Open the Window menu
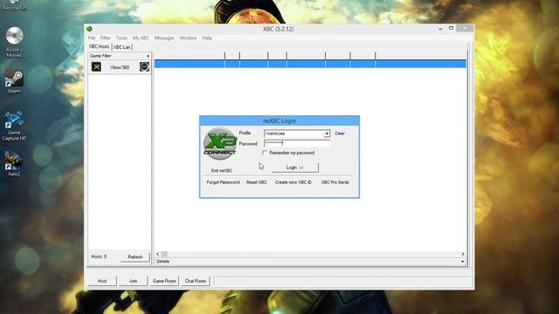 (189, 38)
